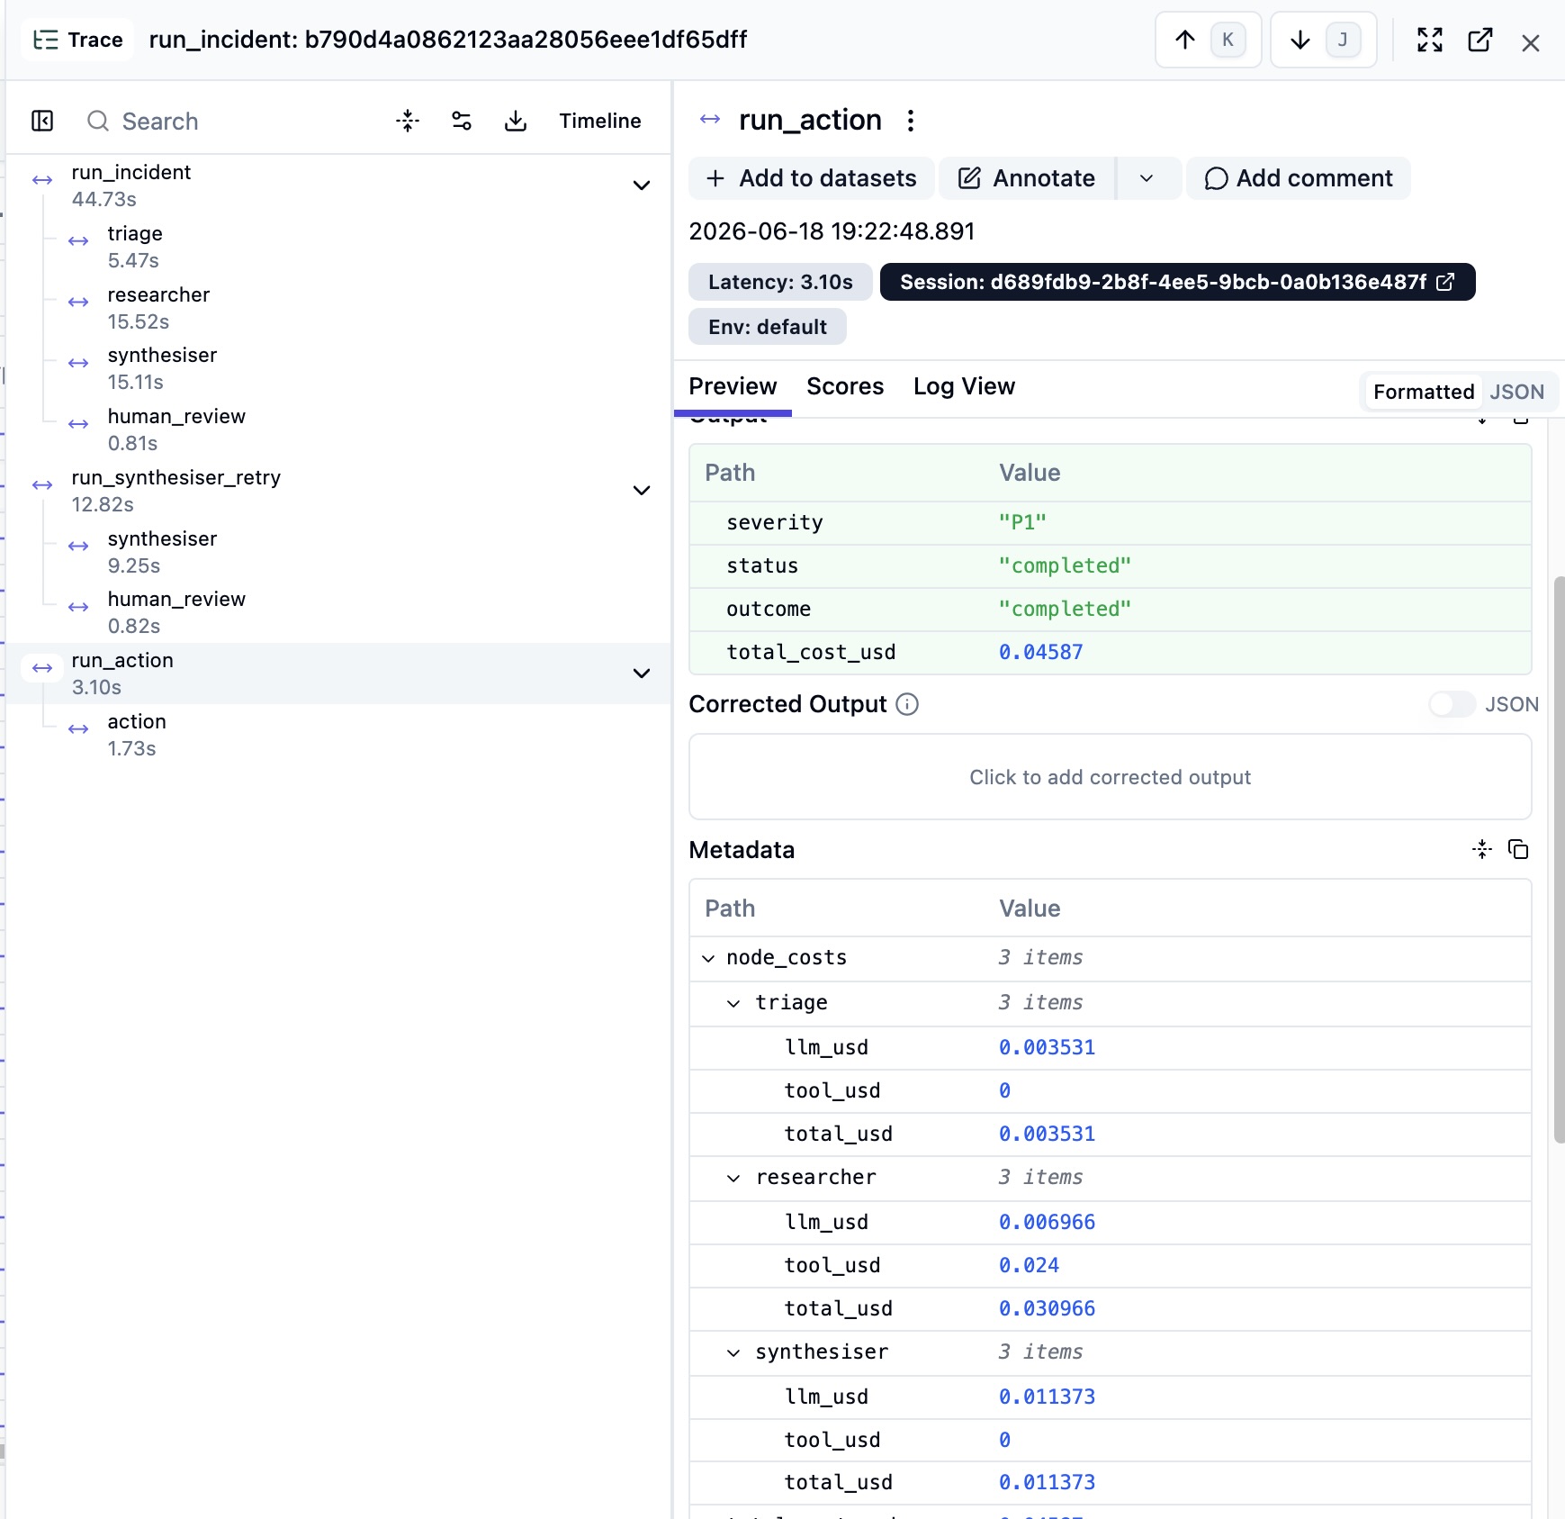The width and height of the screenshot is (1565, 1519).
Task: Click researcher tool_usd value 0.024
Action: pos(1029,1265)
